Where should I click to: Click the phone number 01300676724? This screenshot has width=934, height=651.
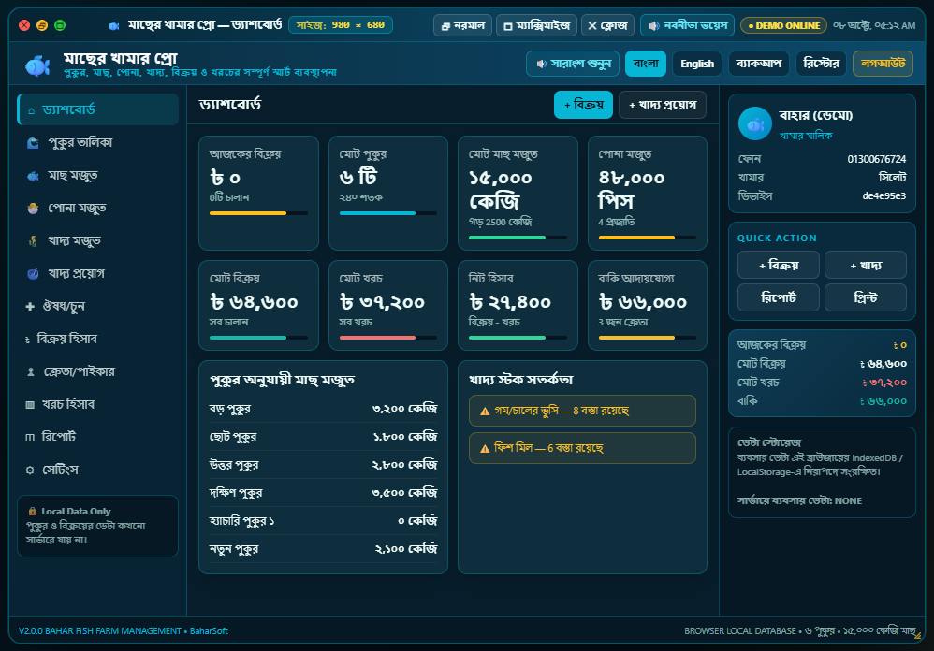[x=877, y=159]
